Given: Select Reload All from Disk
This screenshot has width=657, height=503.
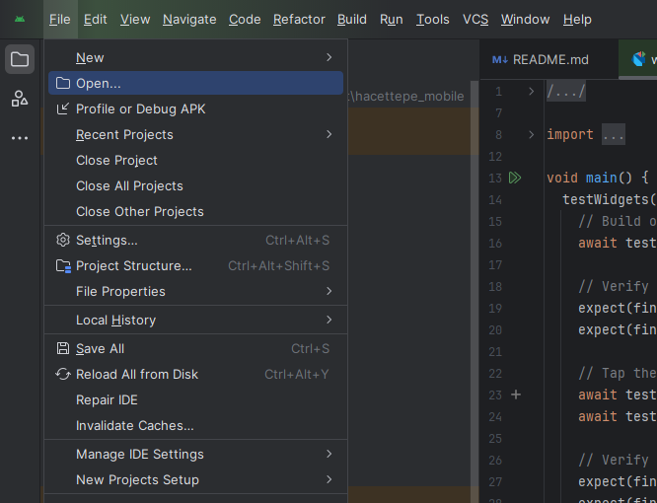Looking at the screenshot, I should pos(195,374).
